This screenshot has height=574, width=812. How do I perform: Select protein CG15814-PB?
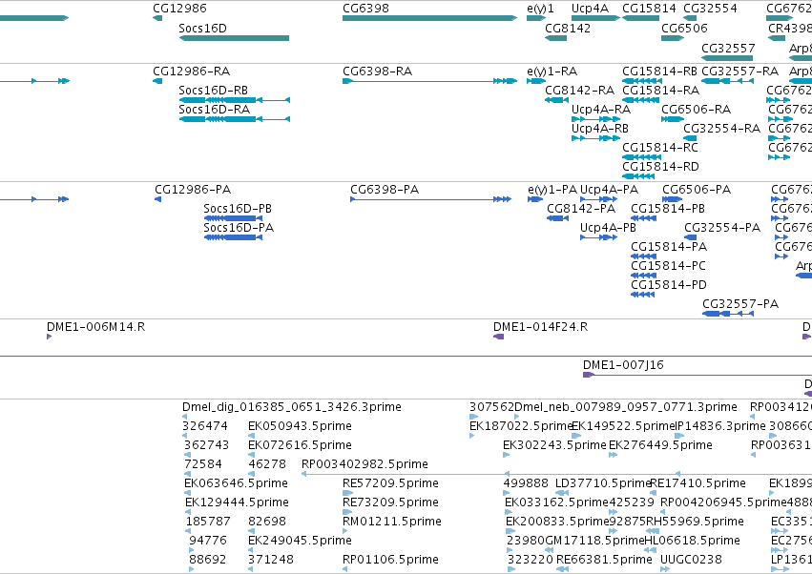(644, 219)
